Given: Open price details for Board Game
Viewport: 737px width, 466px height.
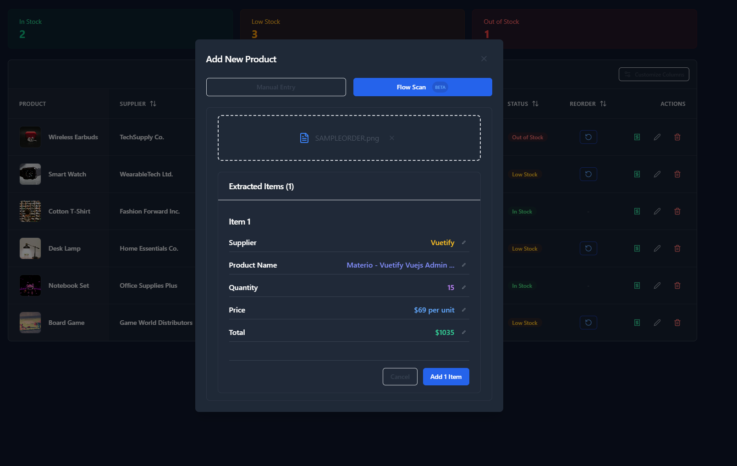Looking at the screenshot, I should (x=637, y=323).
